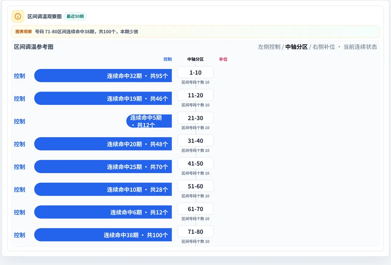Image resolution: width=391 pixels, height=265 pixels.
Task: Click 区间号码个数 10 under 1-10
Action: tap(195, 82)
